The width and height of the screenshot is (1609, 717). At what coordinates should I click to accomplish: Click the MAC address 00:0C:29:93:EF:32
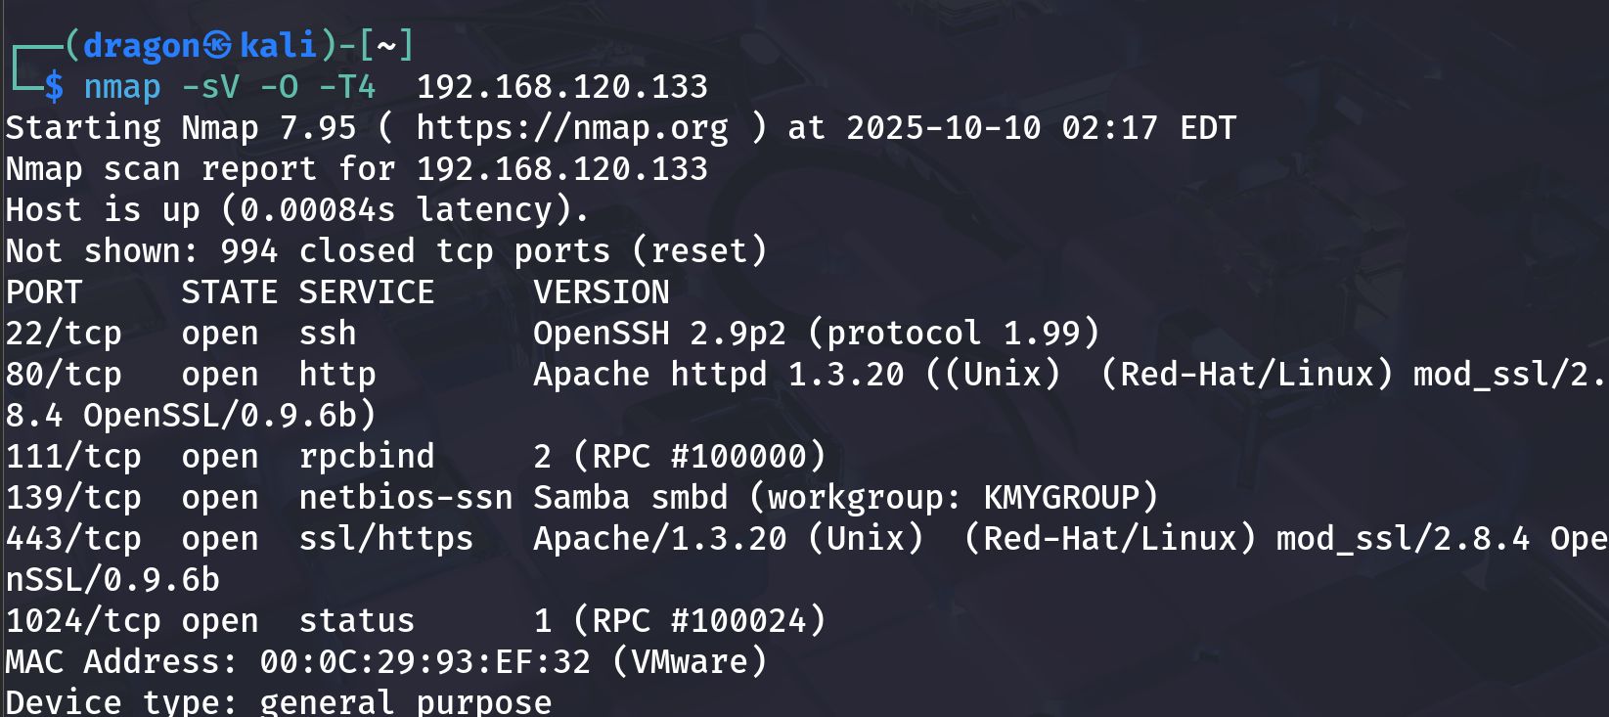(x=425, y=662)
